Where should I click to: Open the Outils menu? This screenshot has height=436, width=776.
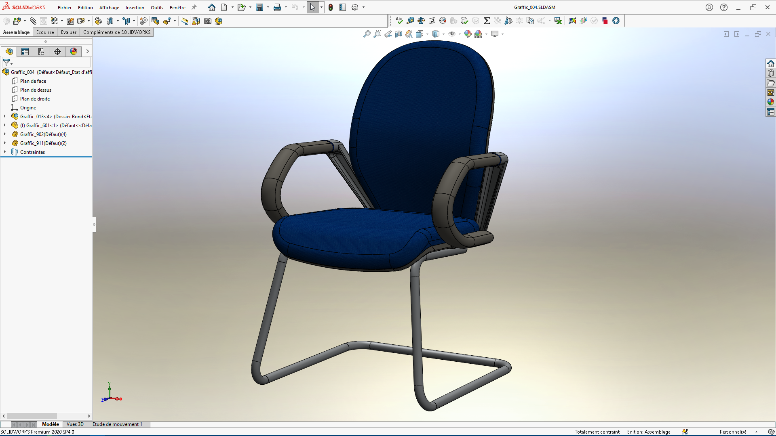tap(157, 8)
